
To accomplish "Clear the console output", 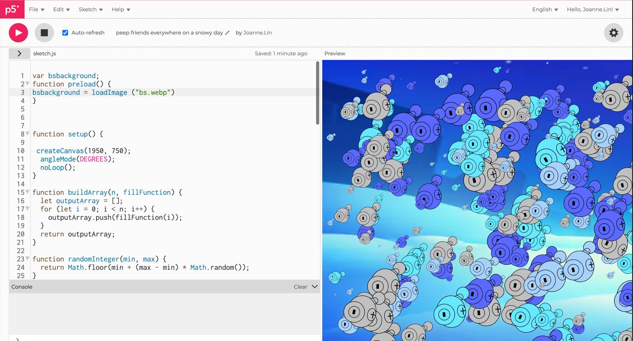I will click(300, 287).
